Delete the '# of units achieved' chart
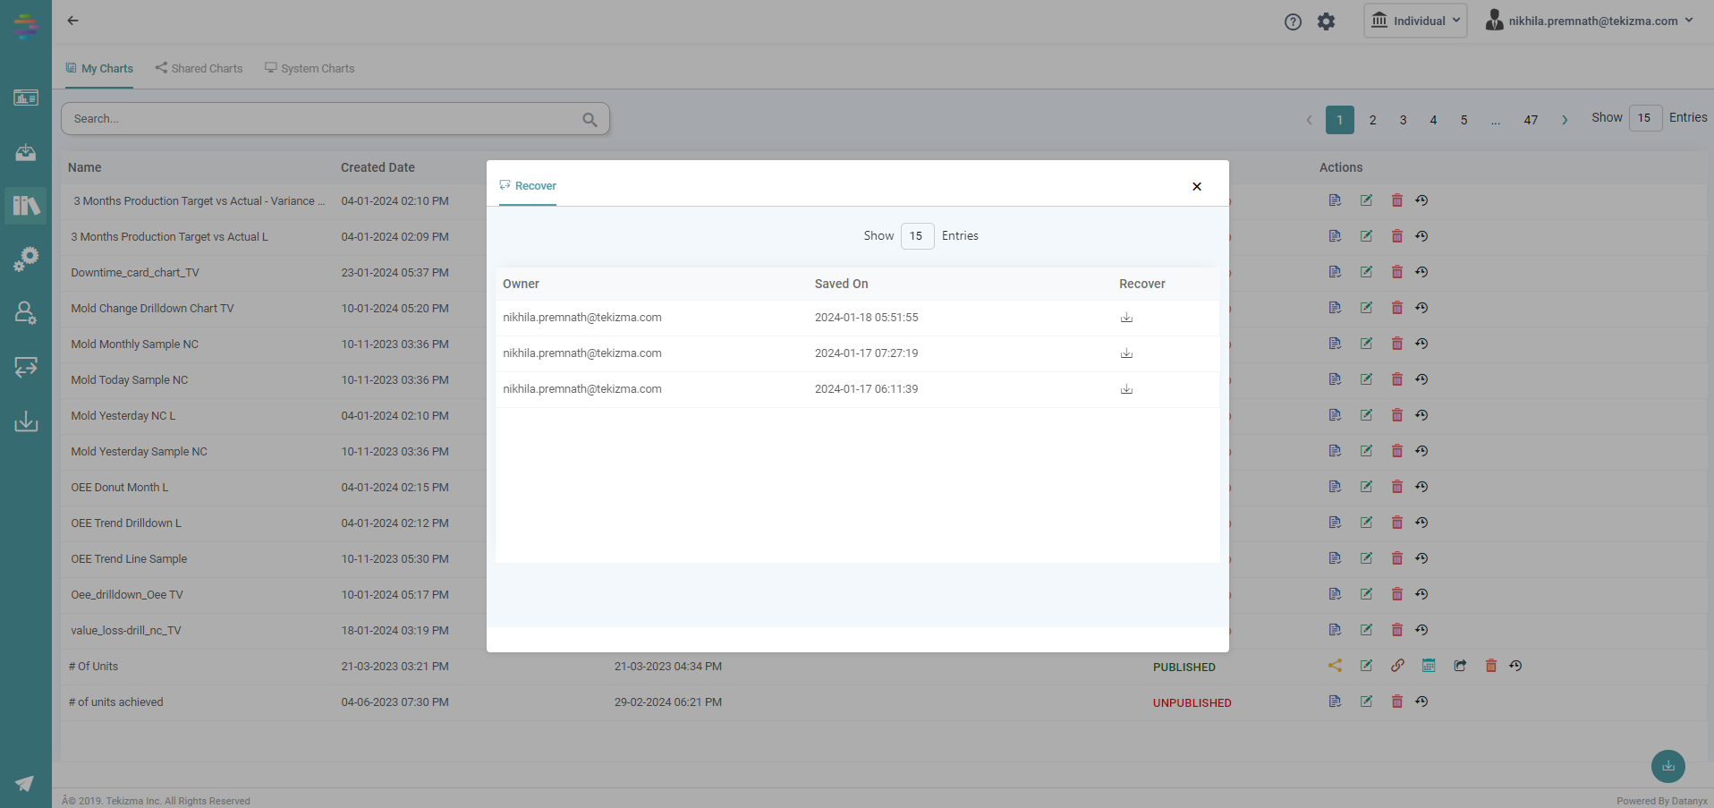The height and width of the screenshot is (808, 1714). tap(1396, 702)
